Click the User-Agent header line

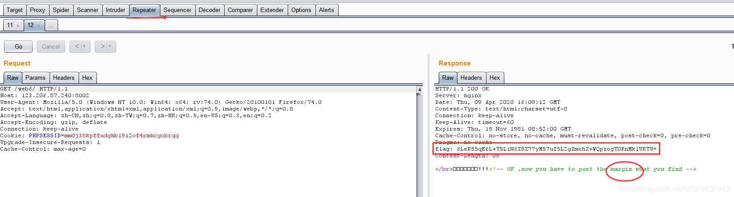click(x=161, y=102)
